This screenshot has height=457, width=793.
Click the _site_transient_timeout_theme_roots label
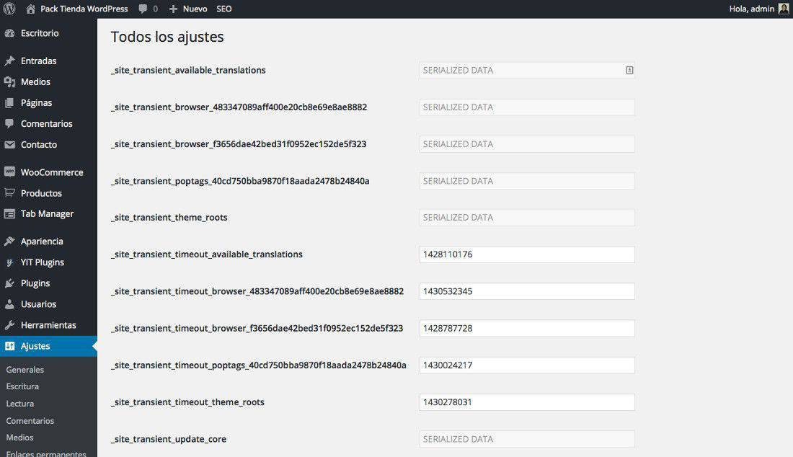tap(187, 402)
